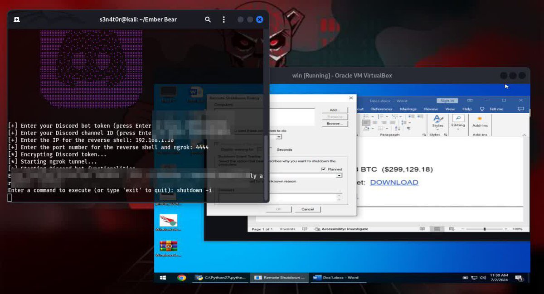The height and width of the screenshot is (294, 544).
Task: Click the Decrease Indent icon
Action: tap(411, 116)
